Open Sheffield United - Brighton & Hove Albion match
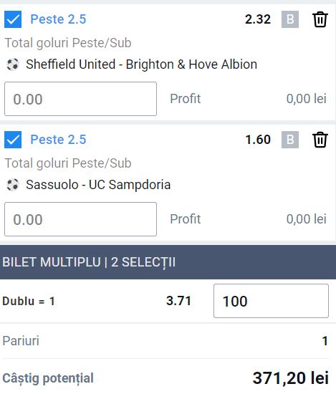Image resolution: width=336 pixels, height=394 pixels. pyautogui.click(x=141, y=64)
